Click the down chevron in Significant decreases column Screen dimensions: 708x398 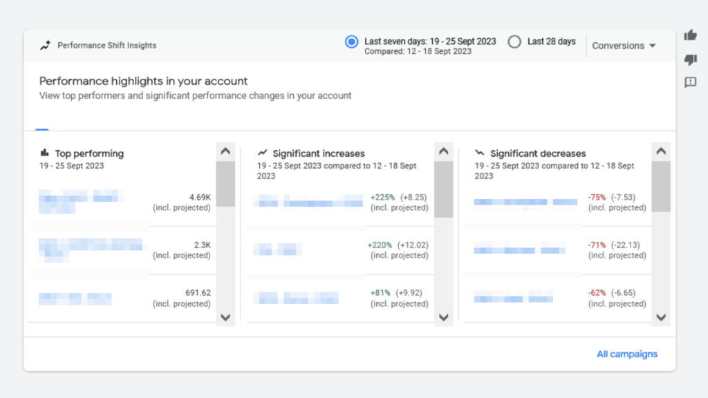tap(661, 318)
